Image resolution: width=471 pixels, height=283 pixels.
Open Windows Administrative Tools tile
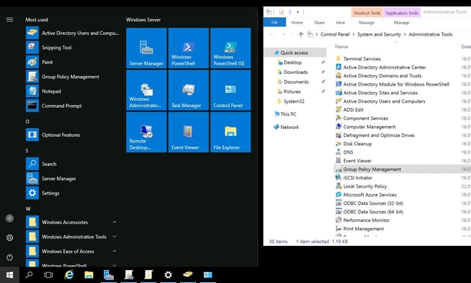146,90
